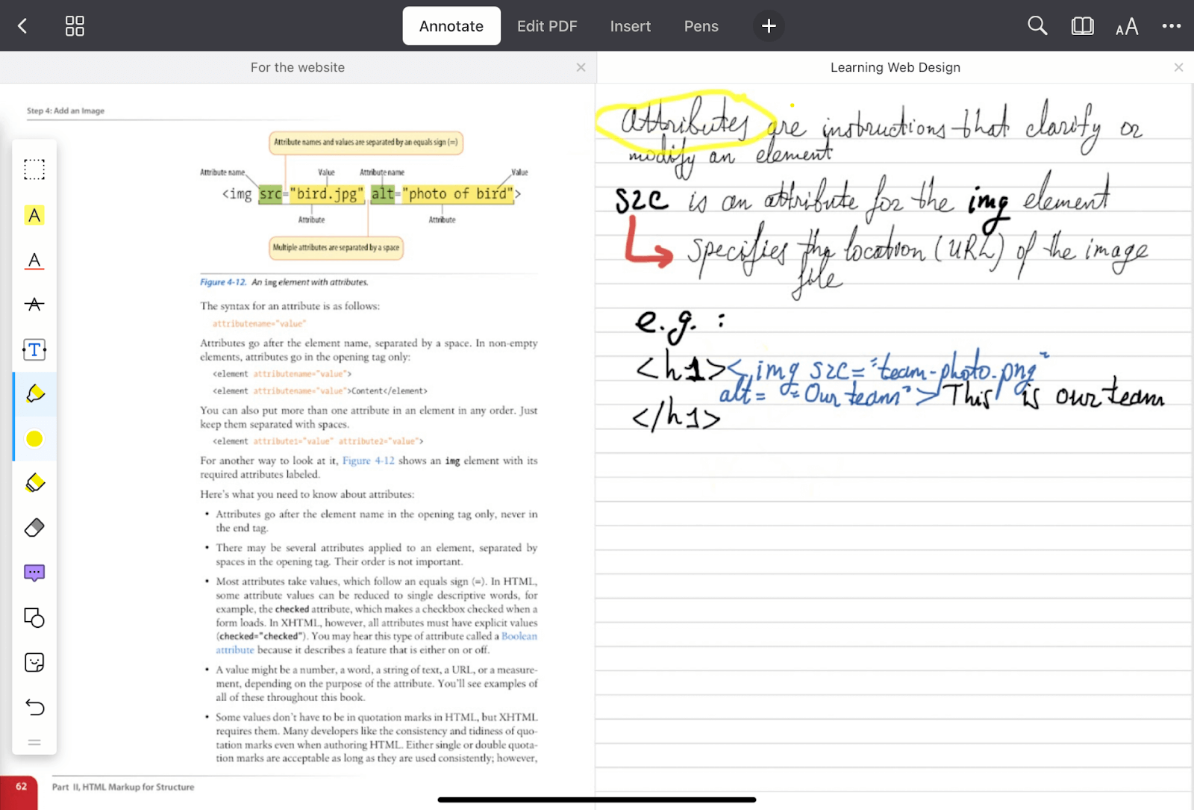1194x810 pixels.
Task: Activate the text box tool
Action: [x=34, y=349]
